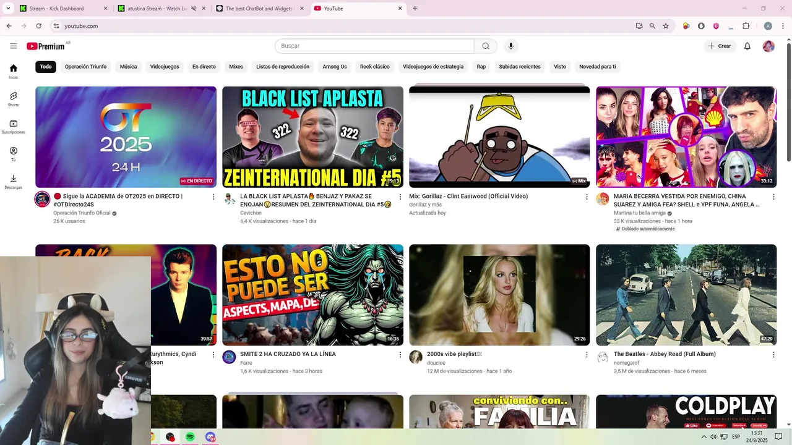Image resolution: width=792 pixels, height=445 pixels.
Task: Open a new browser tab
Action: pos(415,9)
